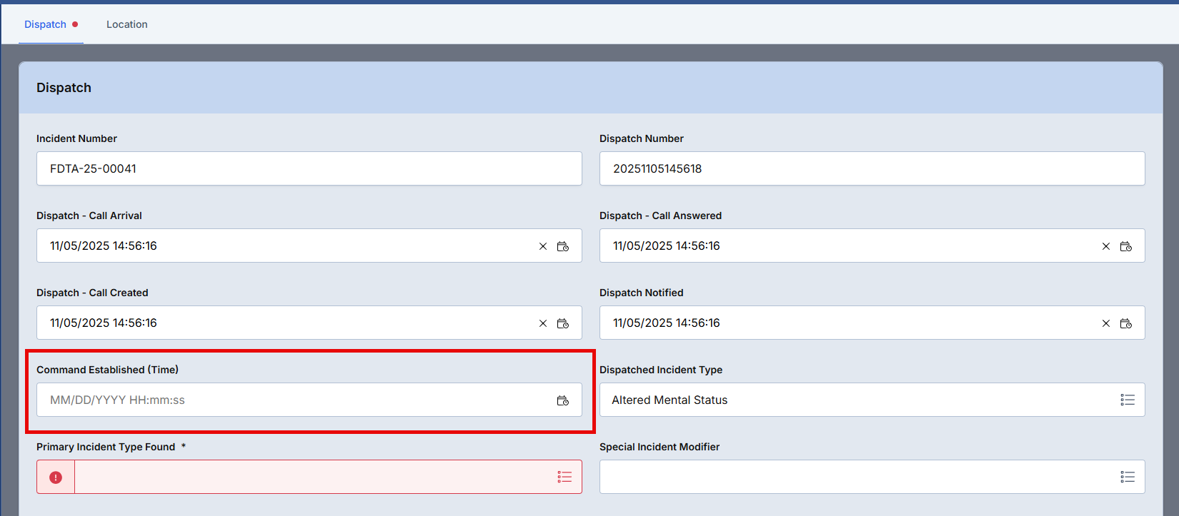This screenshot has width=1179, height=516.
Task: Switch to the Location tab
Action: click(x=127, y=24)
